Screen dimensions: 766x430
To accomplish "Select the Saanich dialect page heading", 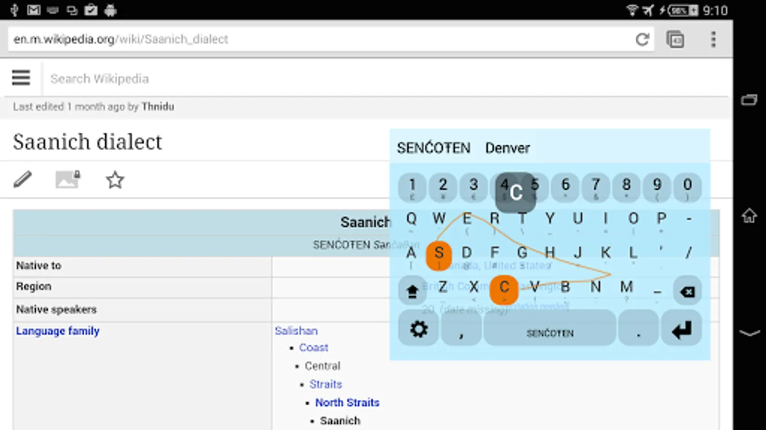I will pos(88,142).
